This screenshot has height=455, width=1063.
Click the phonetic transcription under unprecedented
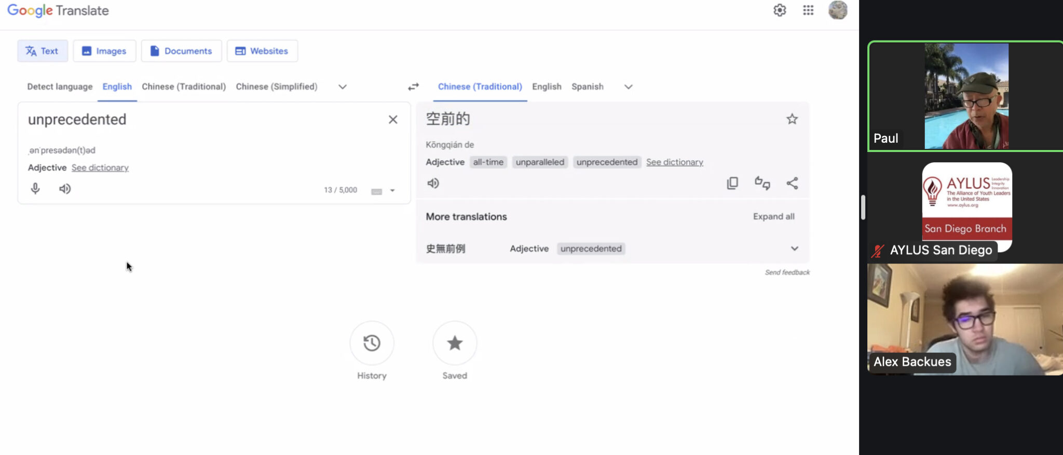tap(62, 150)
